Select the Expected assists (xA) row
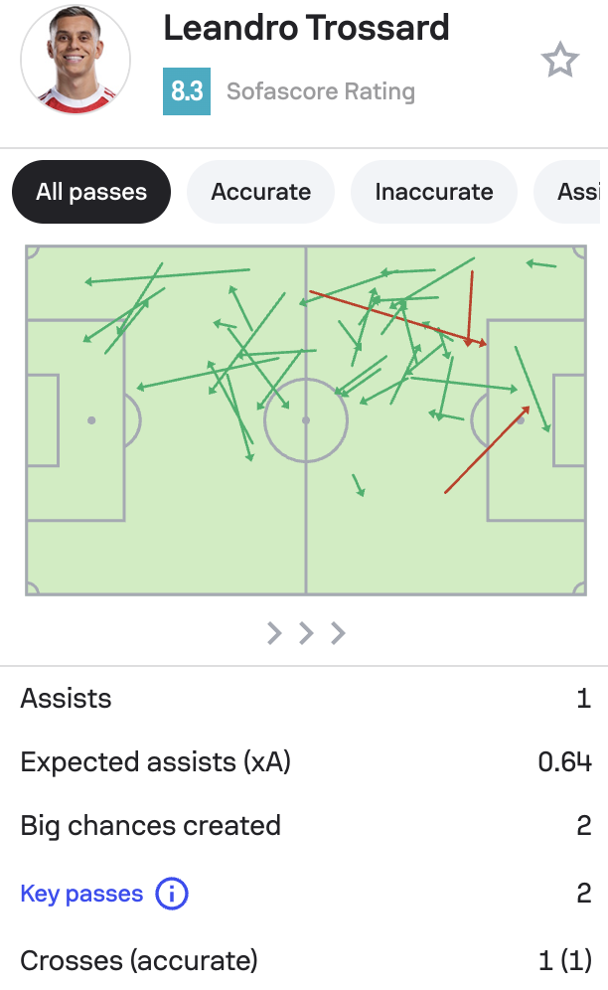 point(306,762)
